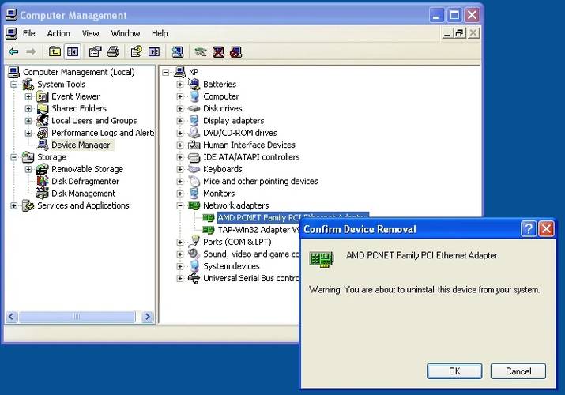The width and height of the screenshot is (565, 395).
Task: Confirm device removal with OK
Action: 454,371
